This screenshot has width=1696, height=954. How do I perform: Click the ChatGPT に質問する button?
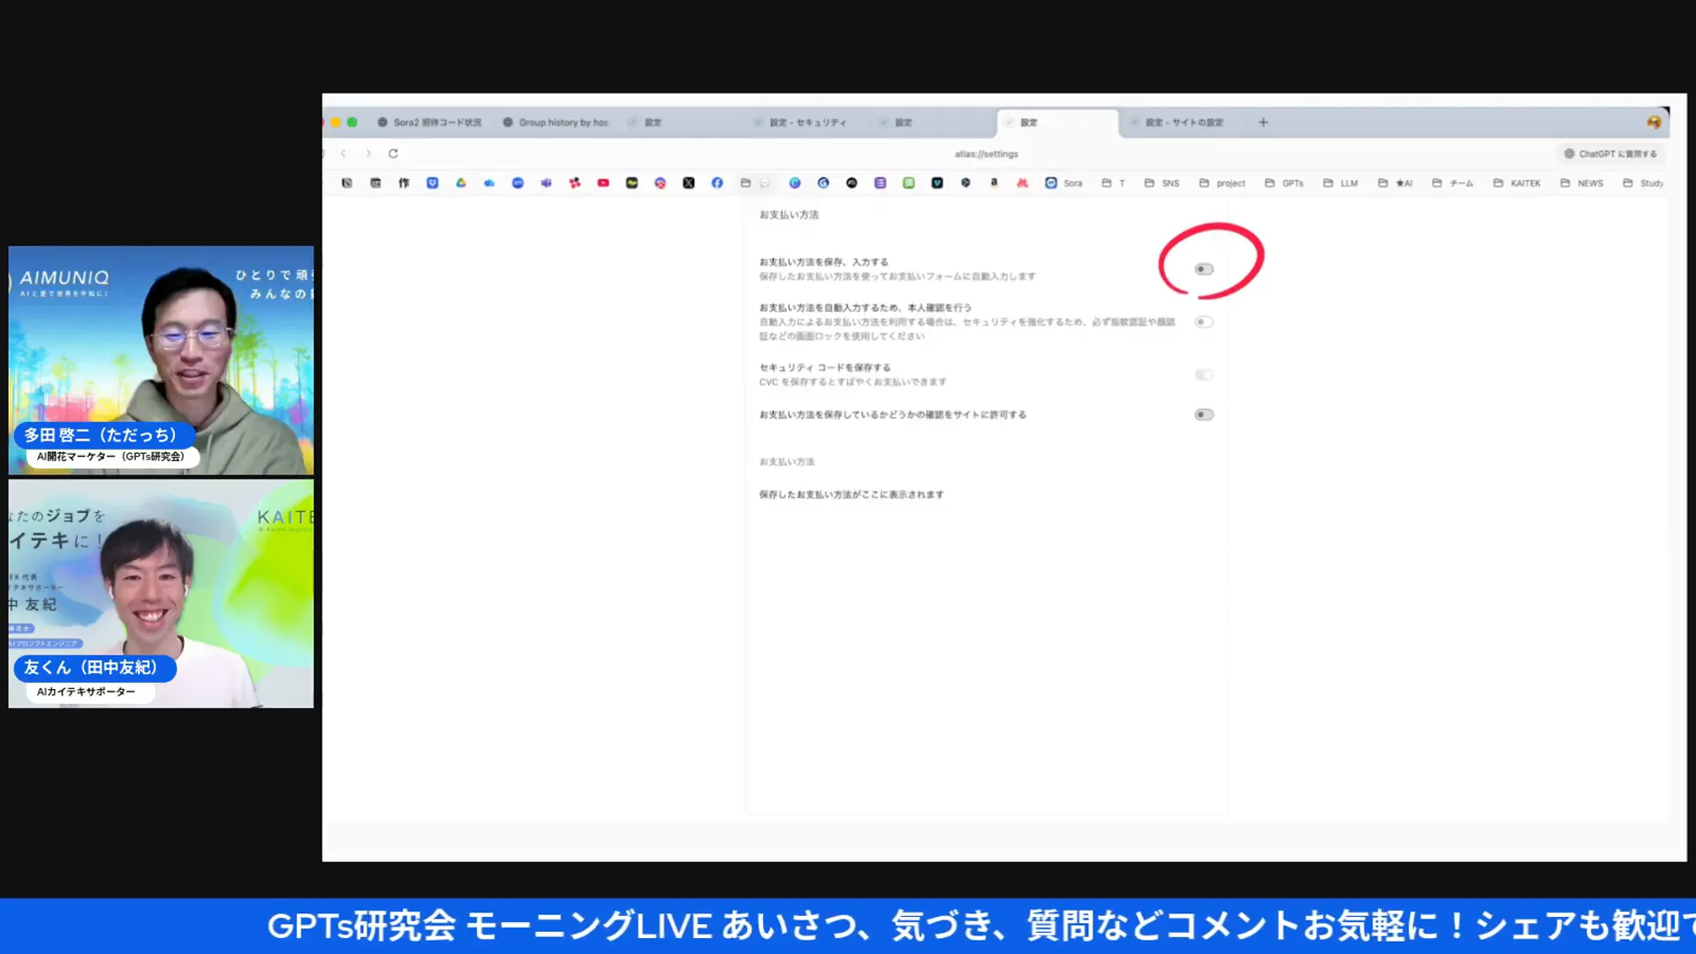pyautogui.click(x=1610, y=153)
